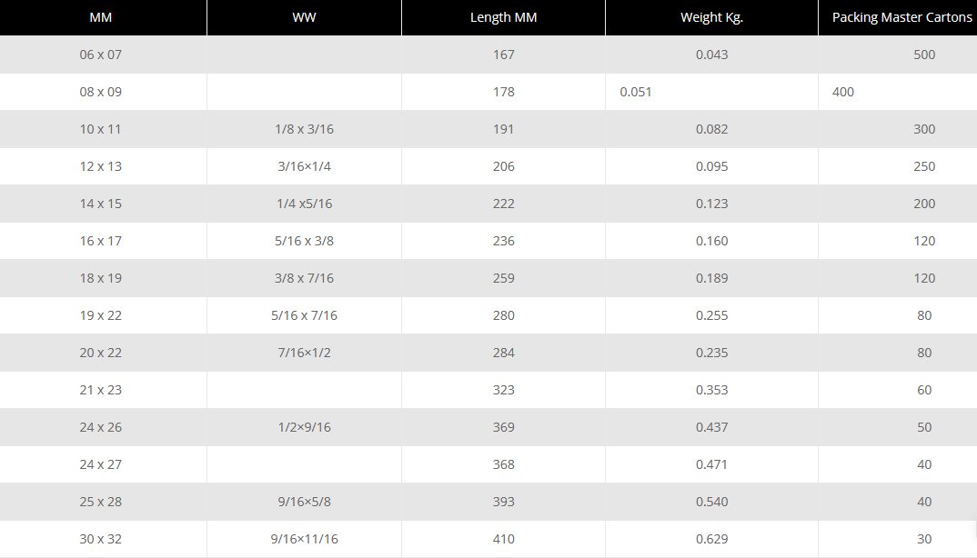The image size is (977, 558).
Task: Click the 19 x 22 size cell
Action: (x=100, y=315)
